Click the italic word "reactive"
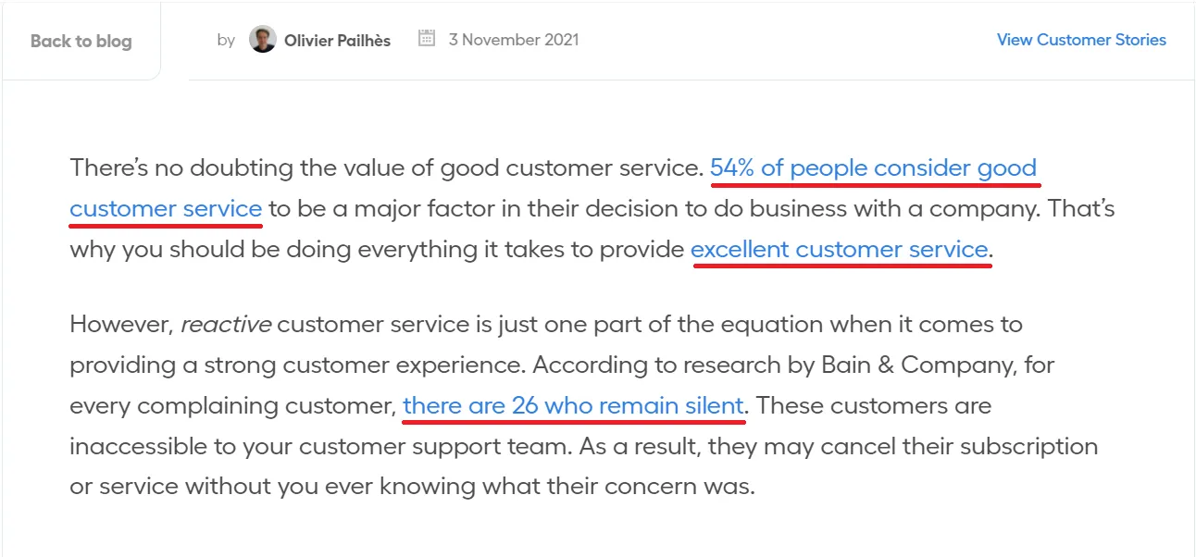 point(226,325)
